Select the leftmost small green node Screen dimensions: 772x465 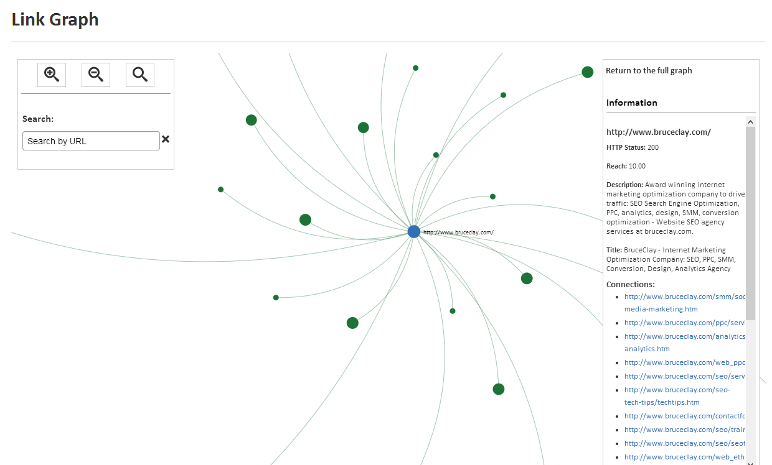tap(220, 190)
